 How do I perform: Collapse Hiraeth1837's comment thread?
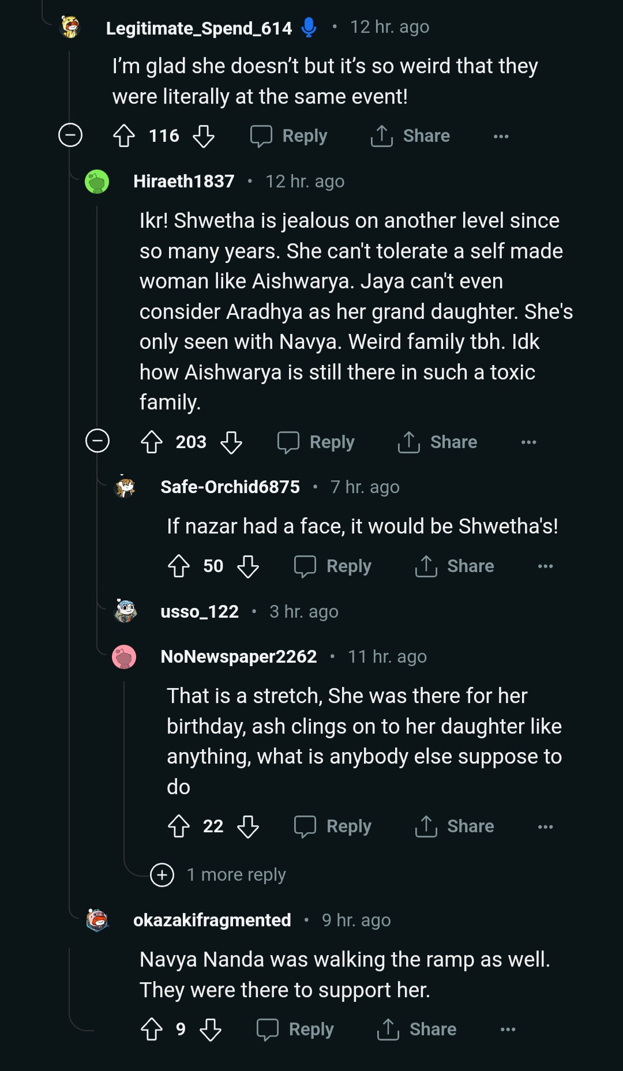(97, 441)
